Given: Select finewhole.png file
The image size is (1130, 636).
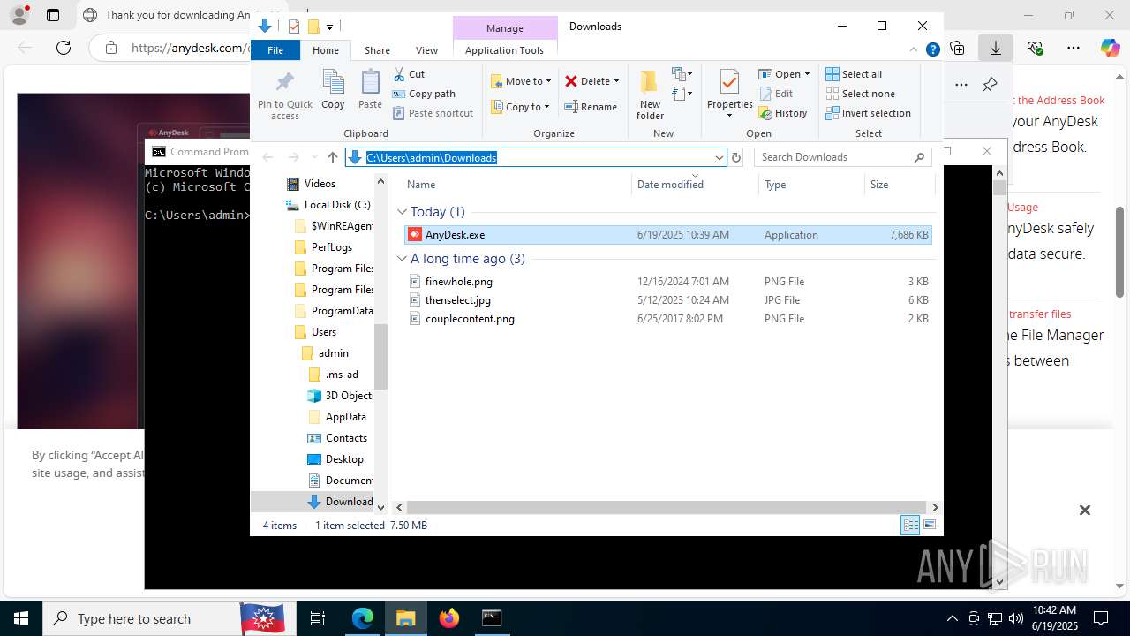Looking at the screenshot, I should pos(667,282).
